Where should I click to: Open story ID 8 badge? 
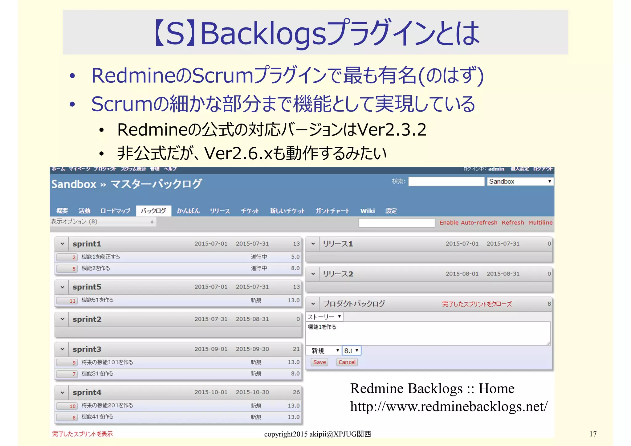point(67,417)
